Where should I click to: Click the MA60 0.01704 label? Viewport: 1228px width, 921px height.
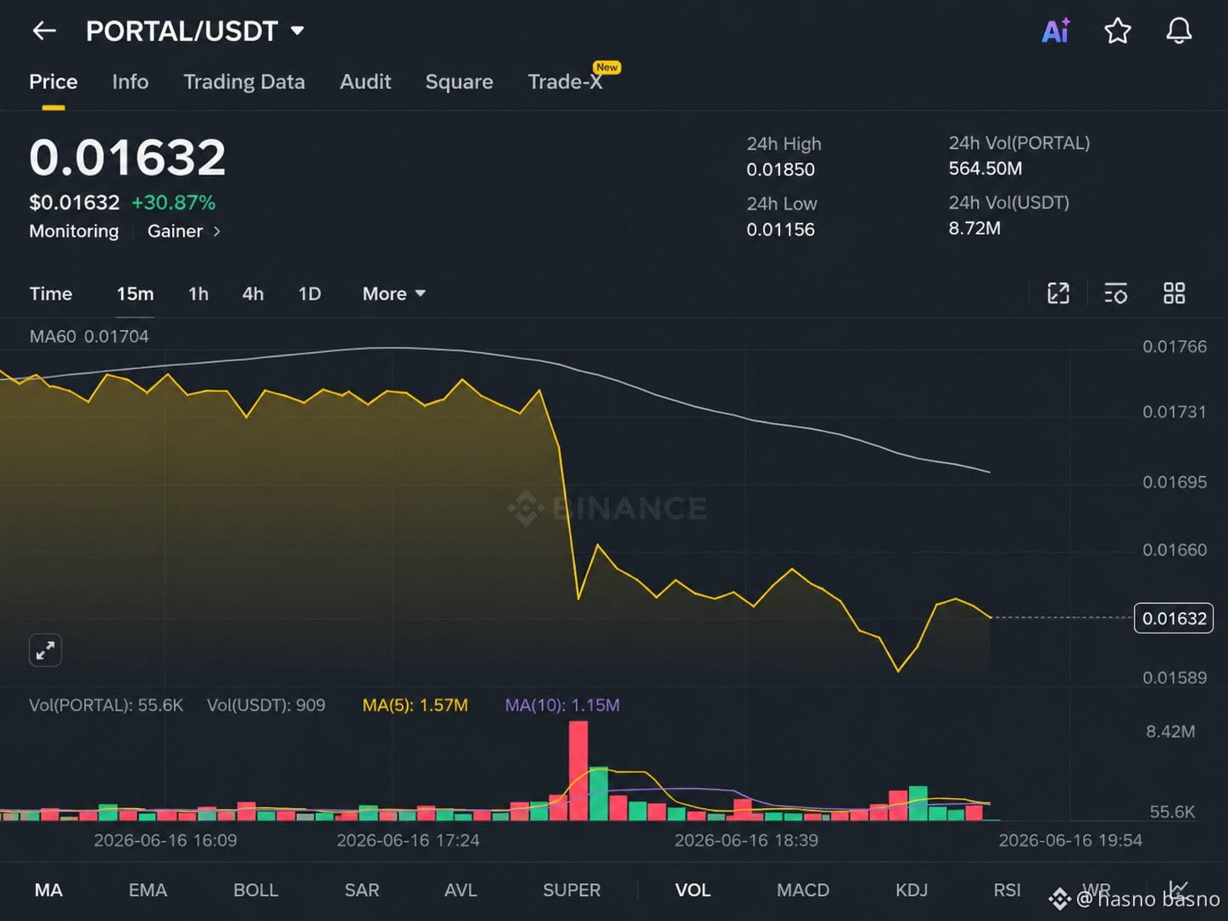click(x=89, y=336)
